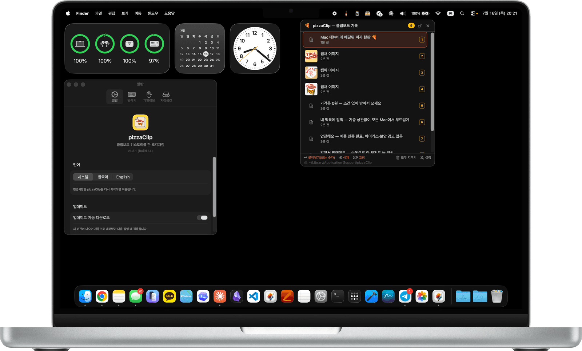Open the 파일 menu in the menu bar
This screenshot has width=582, height=351.
click(99, 13)
